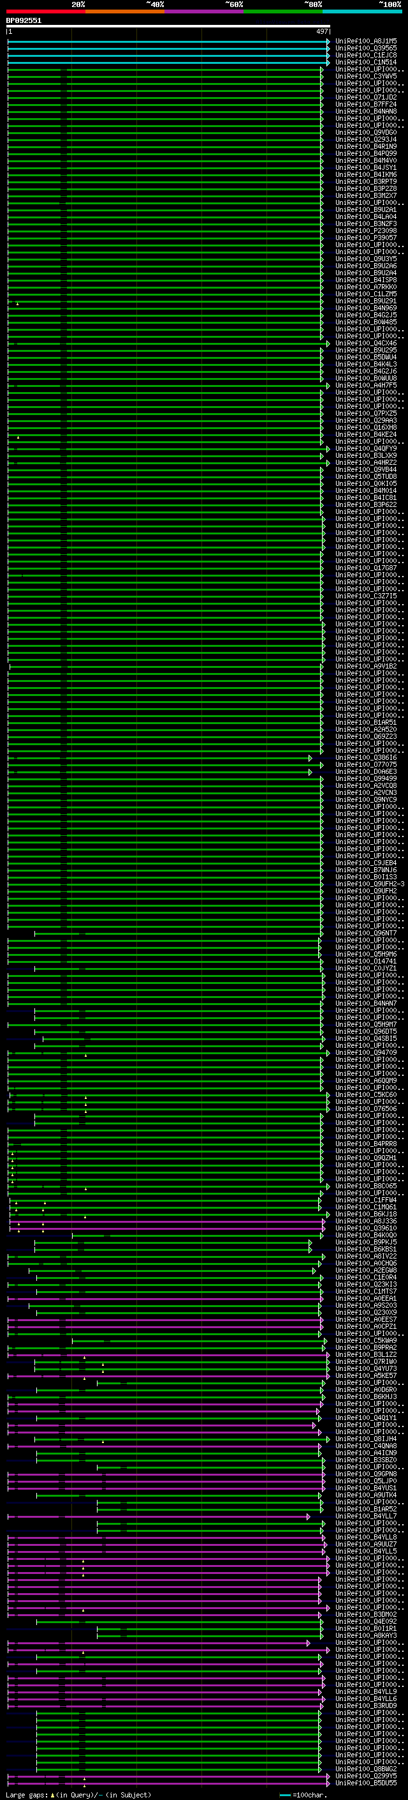Click label UniRef100_B4JSY1
This screenshot has width=408, height=1800.
click(x=366, y=168)
